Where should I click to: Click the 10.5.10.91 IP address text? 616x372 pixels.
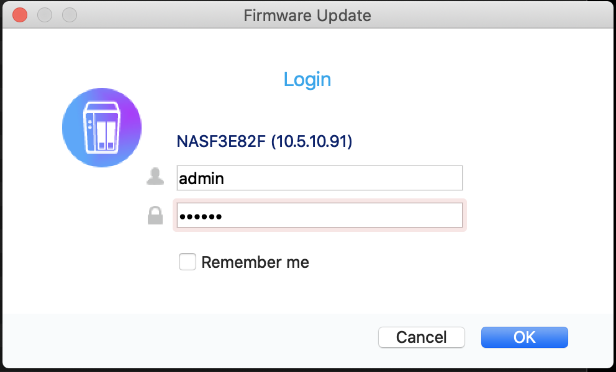(312, 141)
